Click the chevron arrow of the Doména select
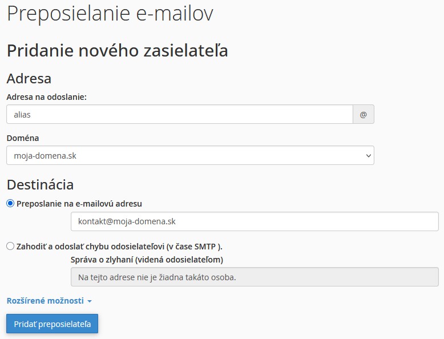The width and height of the screenshot is (444, 339). [367, 155]
